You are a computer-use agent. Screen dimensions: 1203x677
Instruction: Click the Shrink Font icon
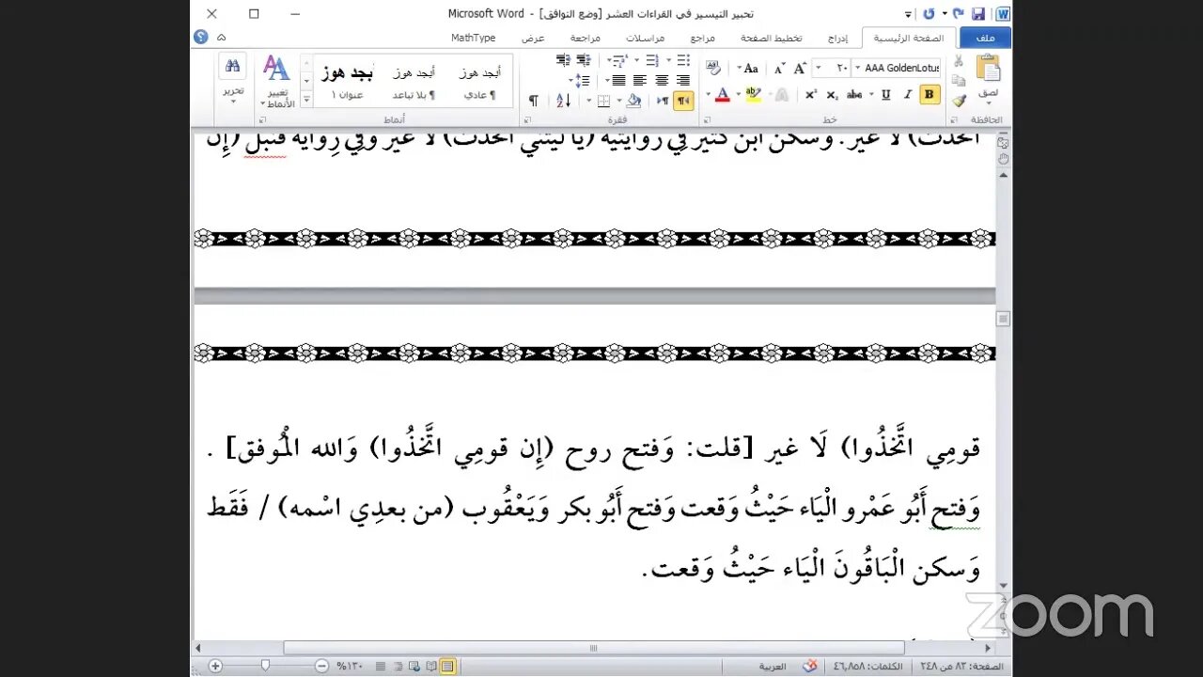pos(780,69)
